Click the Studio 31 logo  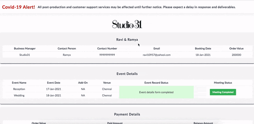pos(127,24)
